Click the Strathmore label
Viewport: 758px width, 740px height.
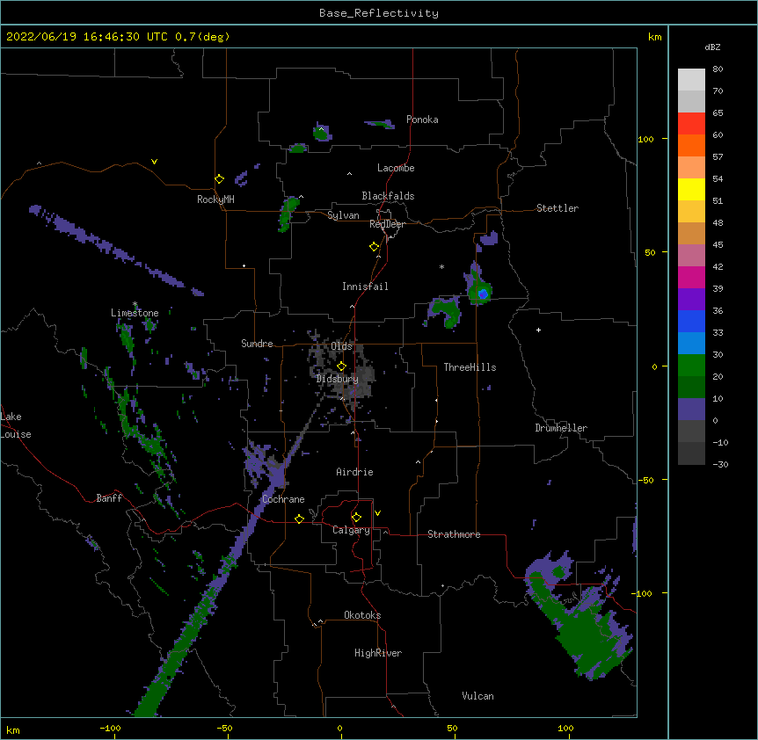point(454,534)
